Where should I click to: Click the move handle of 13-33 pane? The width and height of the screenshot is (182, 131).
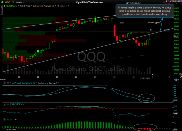tap(8, 120)
